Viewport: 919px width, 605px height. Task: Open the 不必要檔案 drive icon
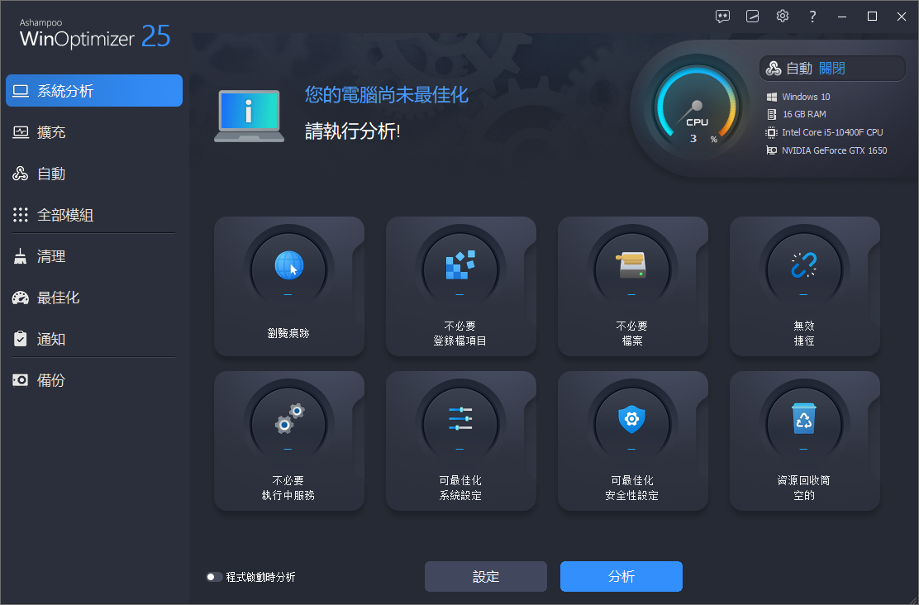click(x=632, y=266)
